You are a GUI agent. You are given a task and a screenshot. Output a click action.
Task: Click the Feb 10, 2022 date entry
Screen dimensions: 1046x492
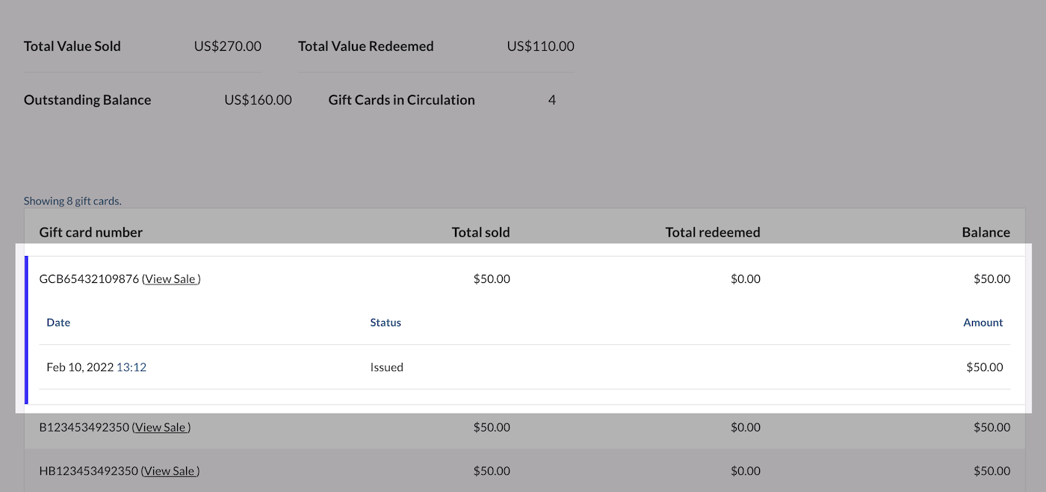tap(80, 367)
